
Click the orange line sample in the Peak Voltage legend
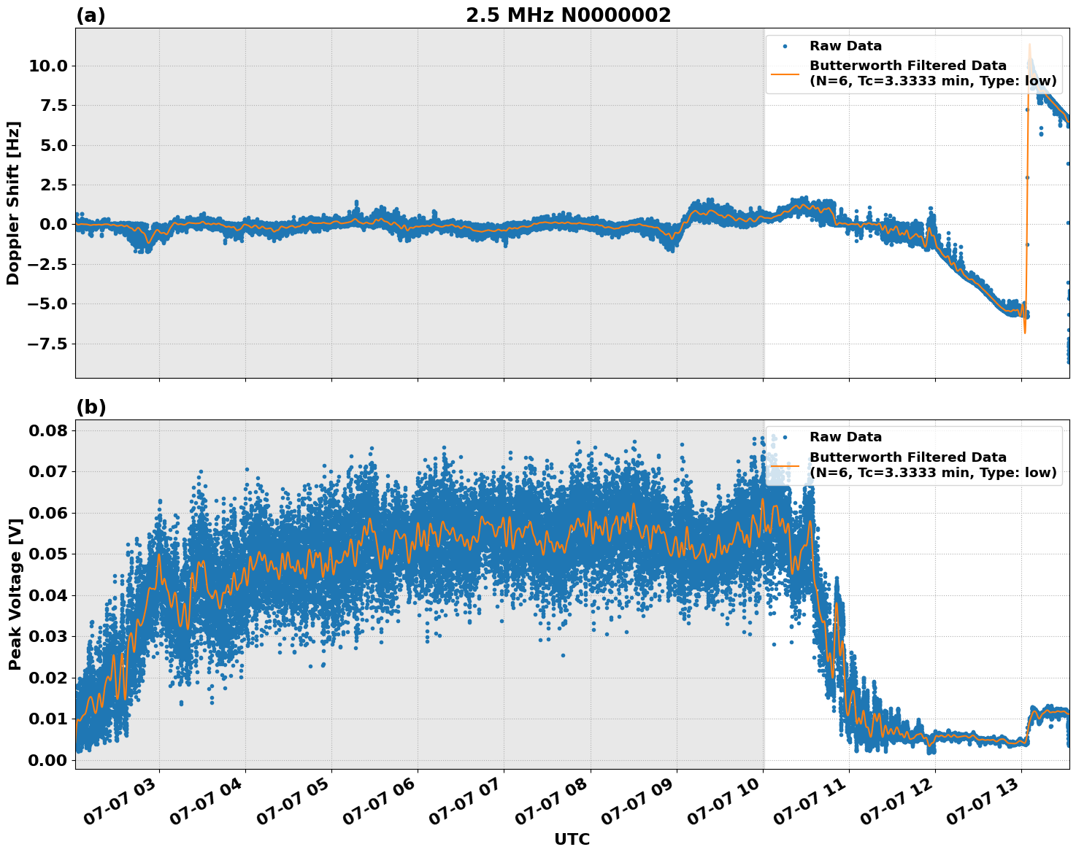point(785,465)
